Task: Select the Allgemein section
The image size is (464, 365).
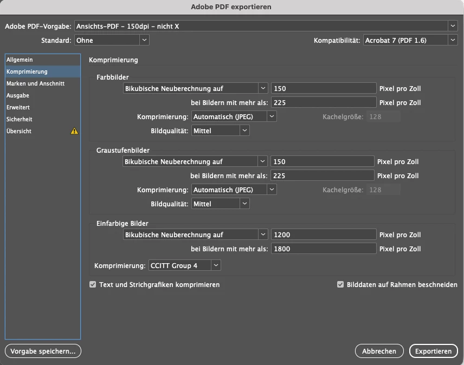Action: coord(43,60)
